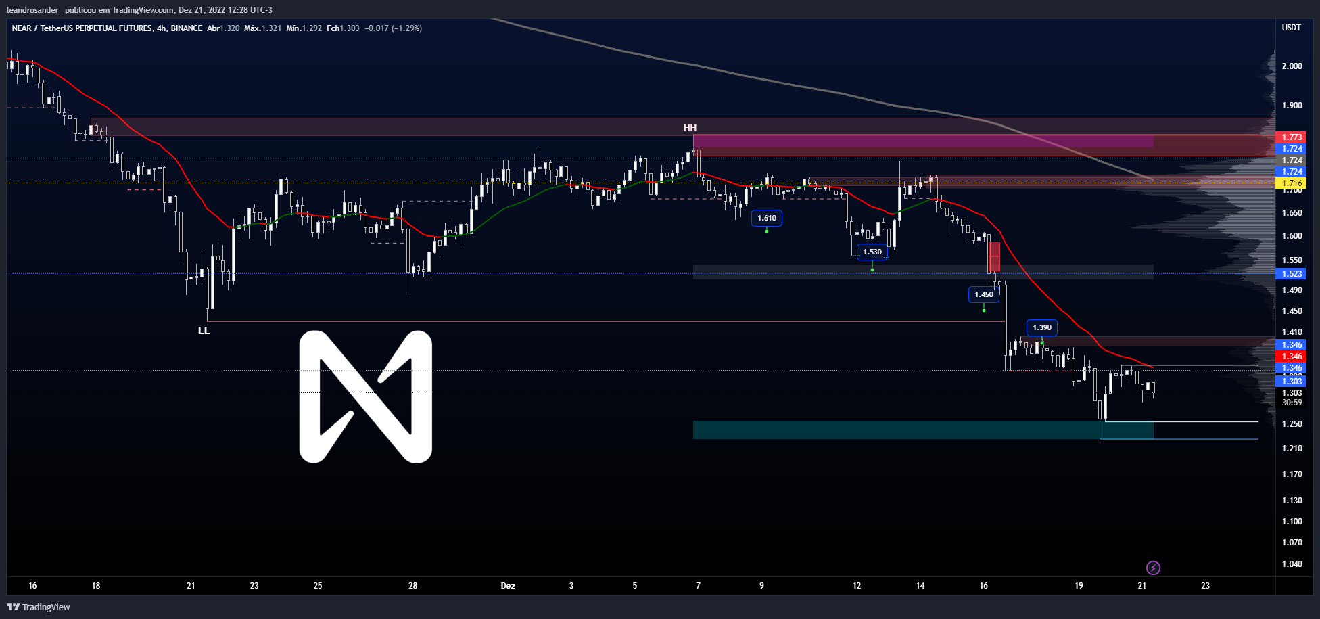Select the 1.390 price callout label
1320x619 pixels.
click(1042, 327)
